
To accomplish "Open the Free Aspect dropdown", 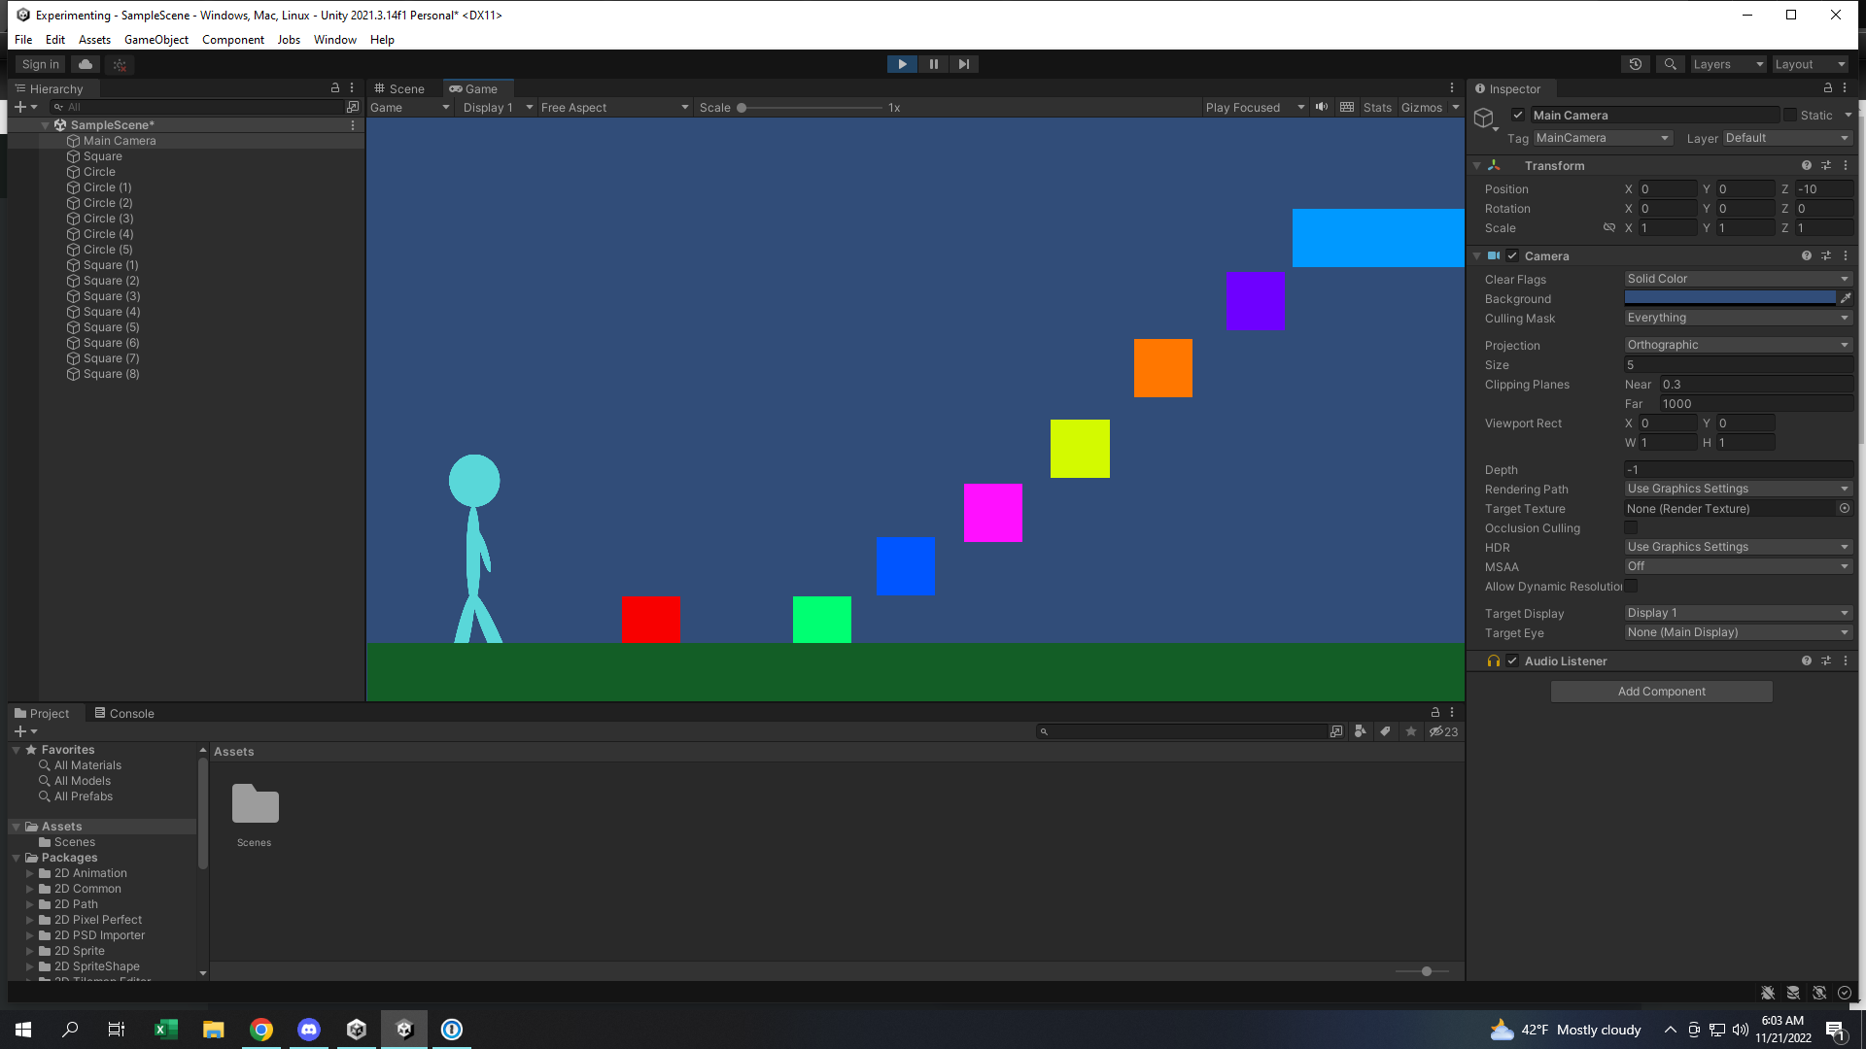I will pyautogui.click(x=614, y=107).
